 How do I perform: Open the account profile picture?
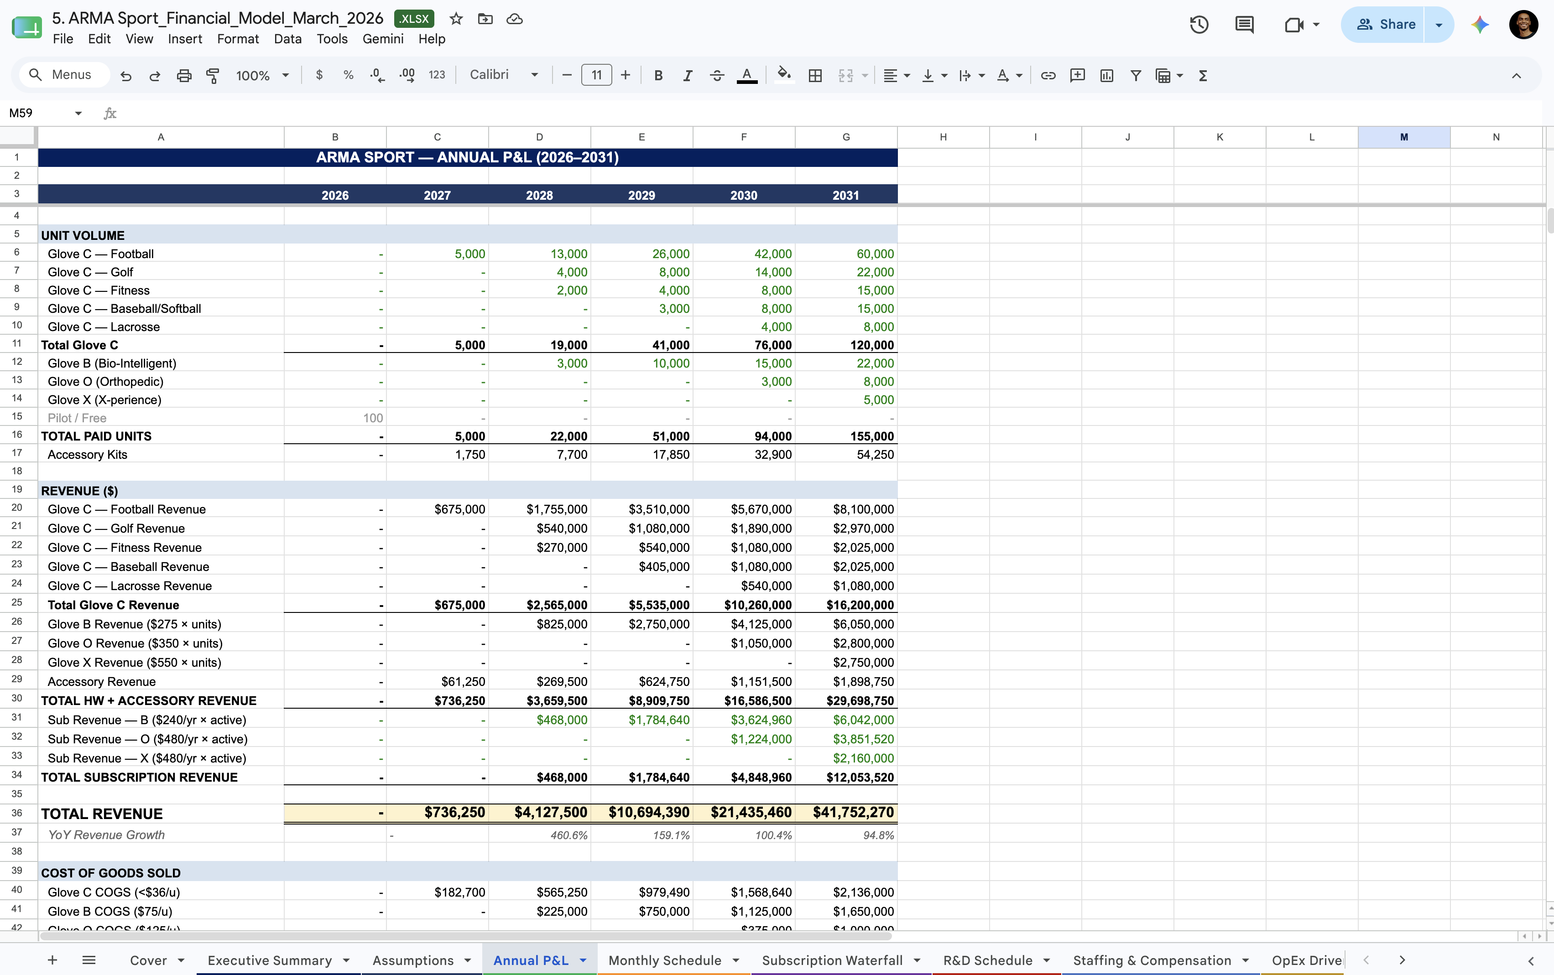(1524, 25)
